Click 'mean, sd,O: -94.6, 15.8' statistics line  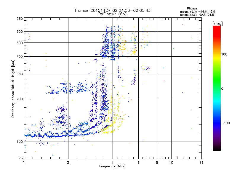click(x=197, y=12)
